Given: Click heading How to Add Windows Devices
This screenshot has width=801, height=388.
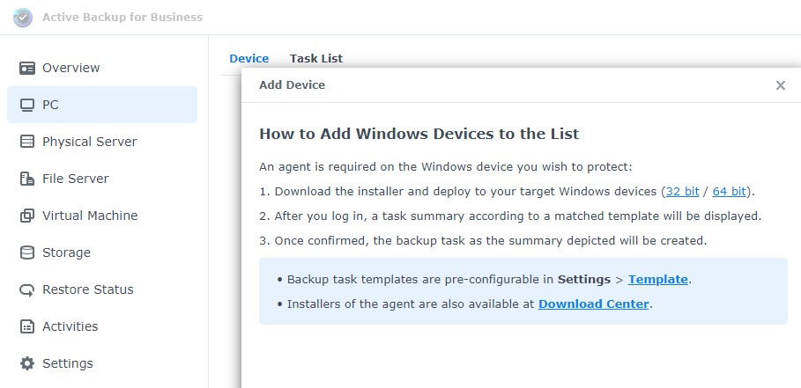Looking at the screenshot, I should pyautogui.click(x=419, y=134).
